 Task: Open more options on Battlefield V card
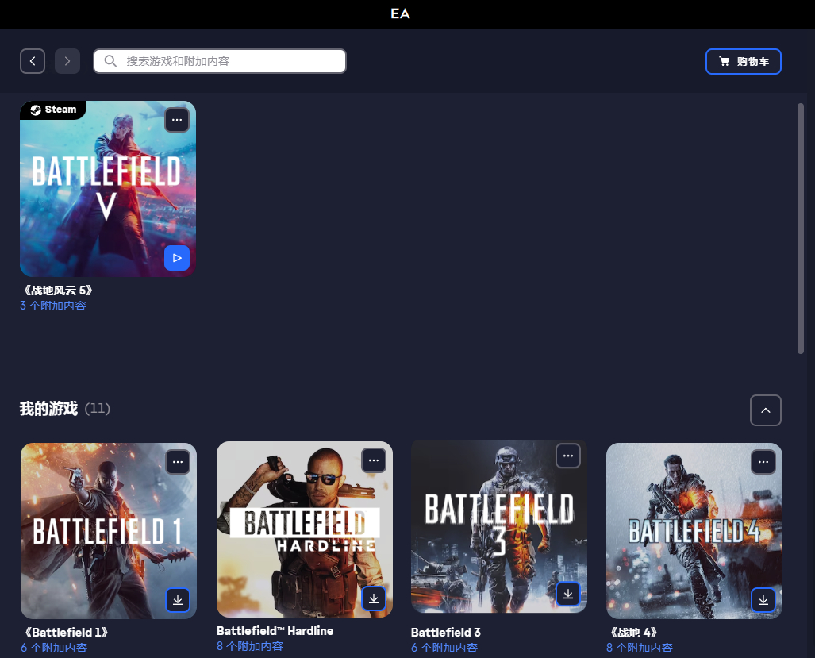coord(177,120)
